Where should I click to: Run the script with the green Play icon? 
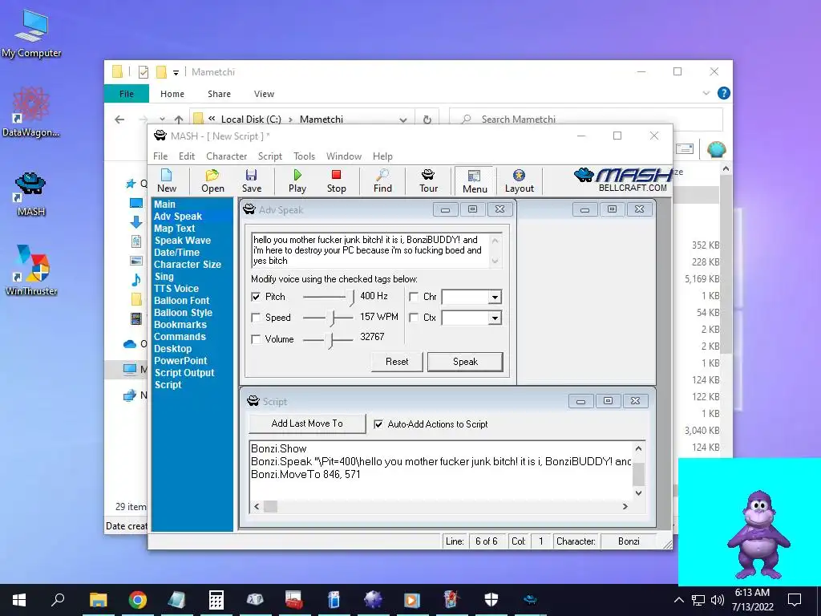pos(297,180)
